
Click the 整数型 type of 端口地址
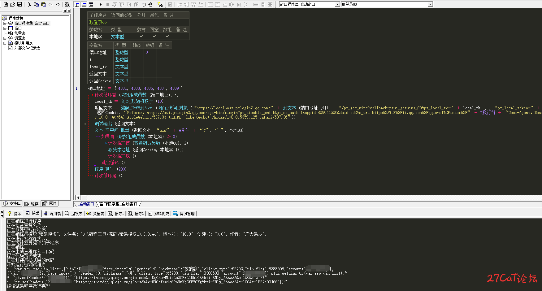coord(122,52)
